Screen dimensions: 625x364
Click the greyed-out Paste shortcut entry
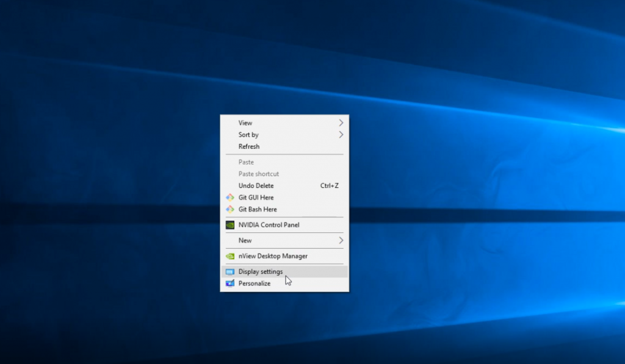pyautogui.click(x=284, y=174)
